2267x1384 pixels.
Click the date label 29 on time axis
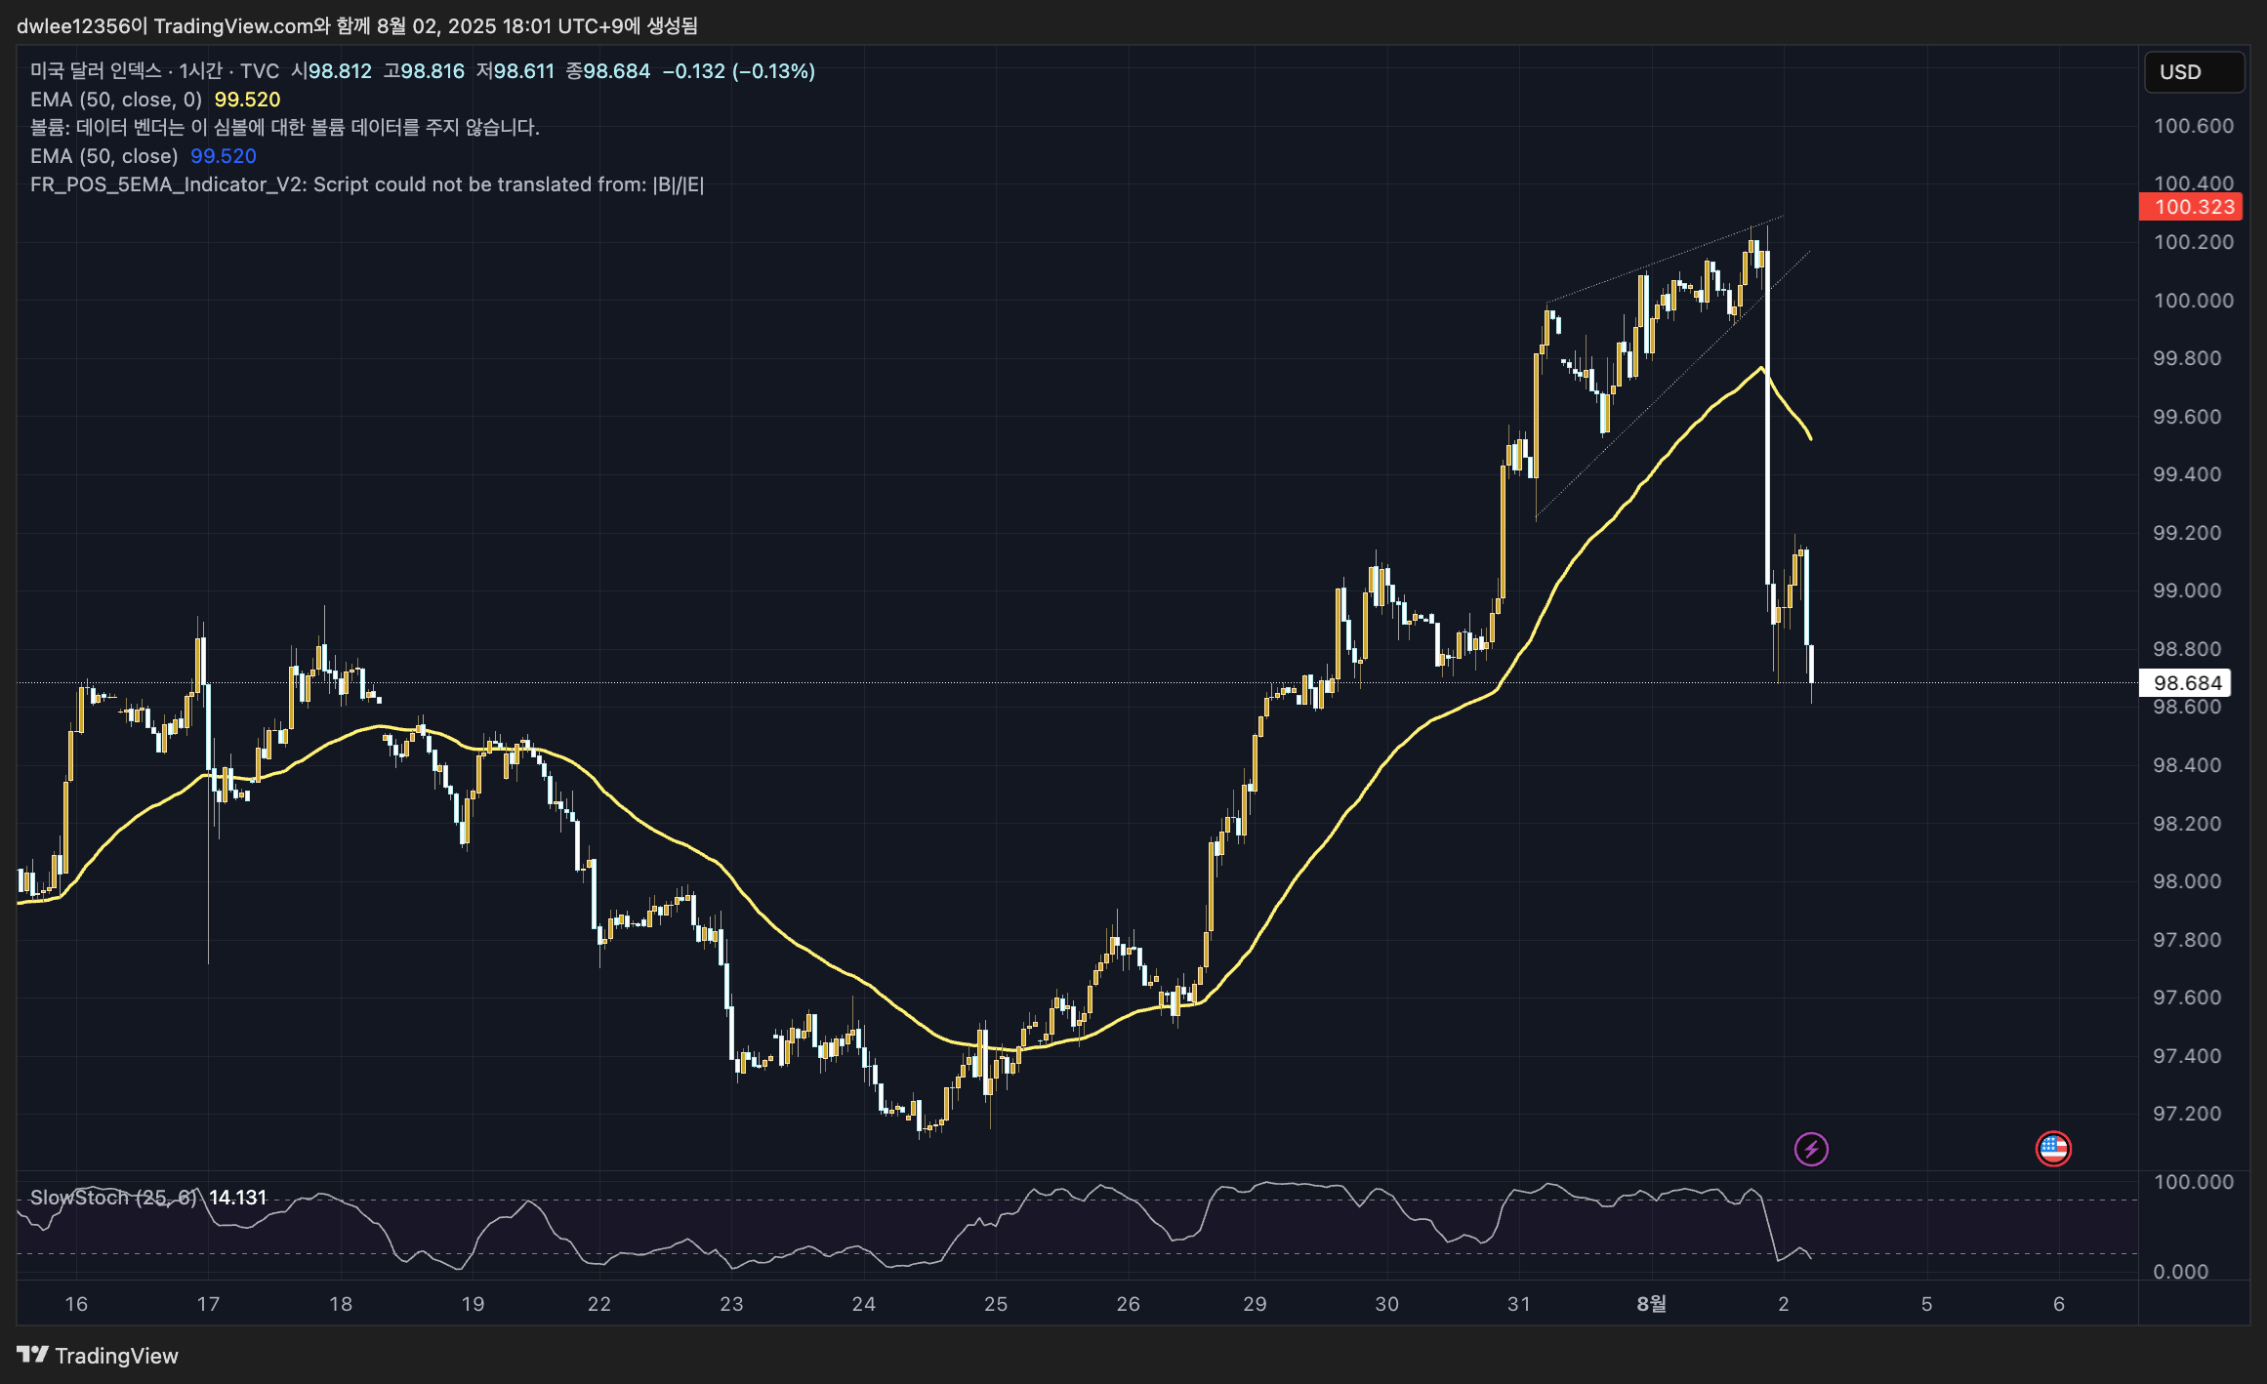[x=1255, y=1304]
